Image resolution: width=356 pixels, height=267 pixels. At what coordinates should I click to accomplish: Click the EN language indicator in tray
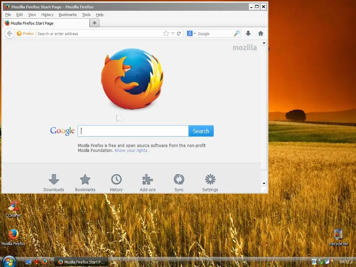pos(314,262)
